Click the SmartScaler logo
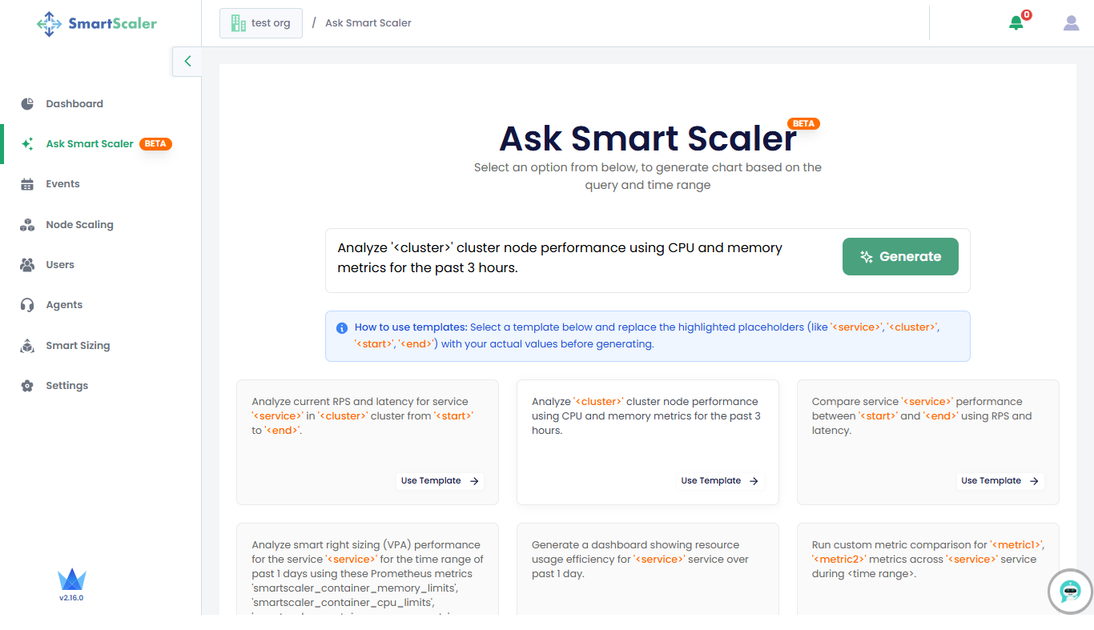Image resolution: width=1094 pixels, height=630 pixels. (97, 23)
